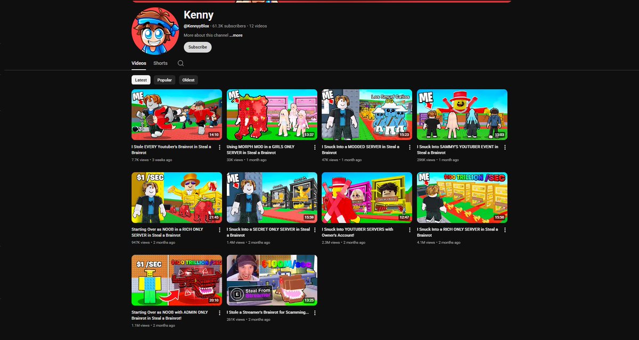
Task: Open three-dot menu on 'SECRET ONLY SERVER' video
Action: (315, 230)
